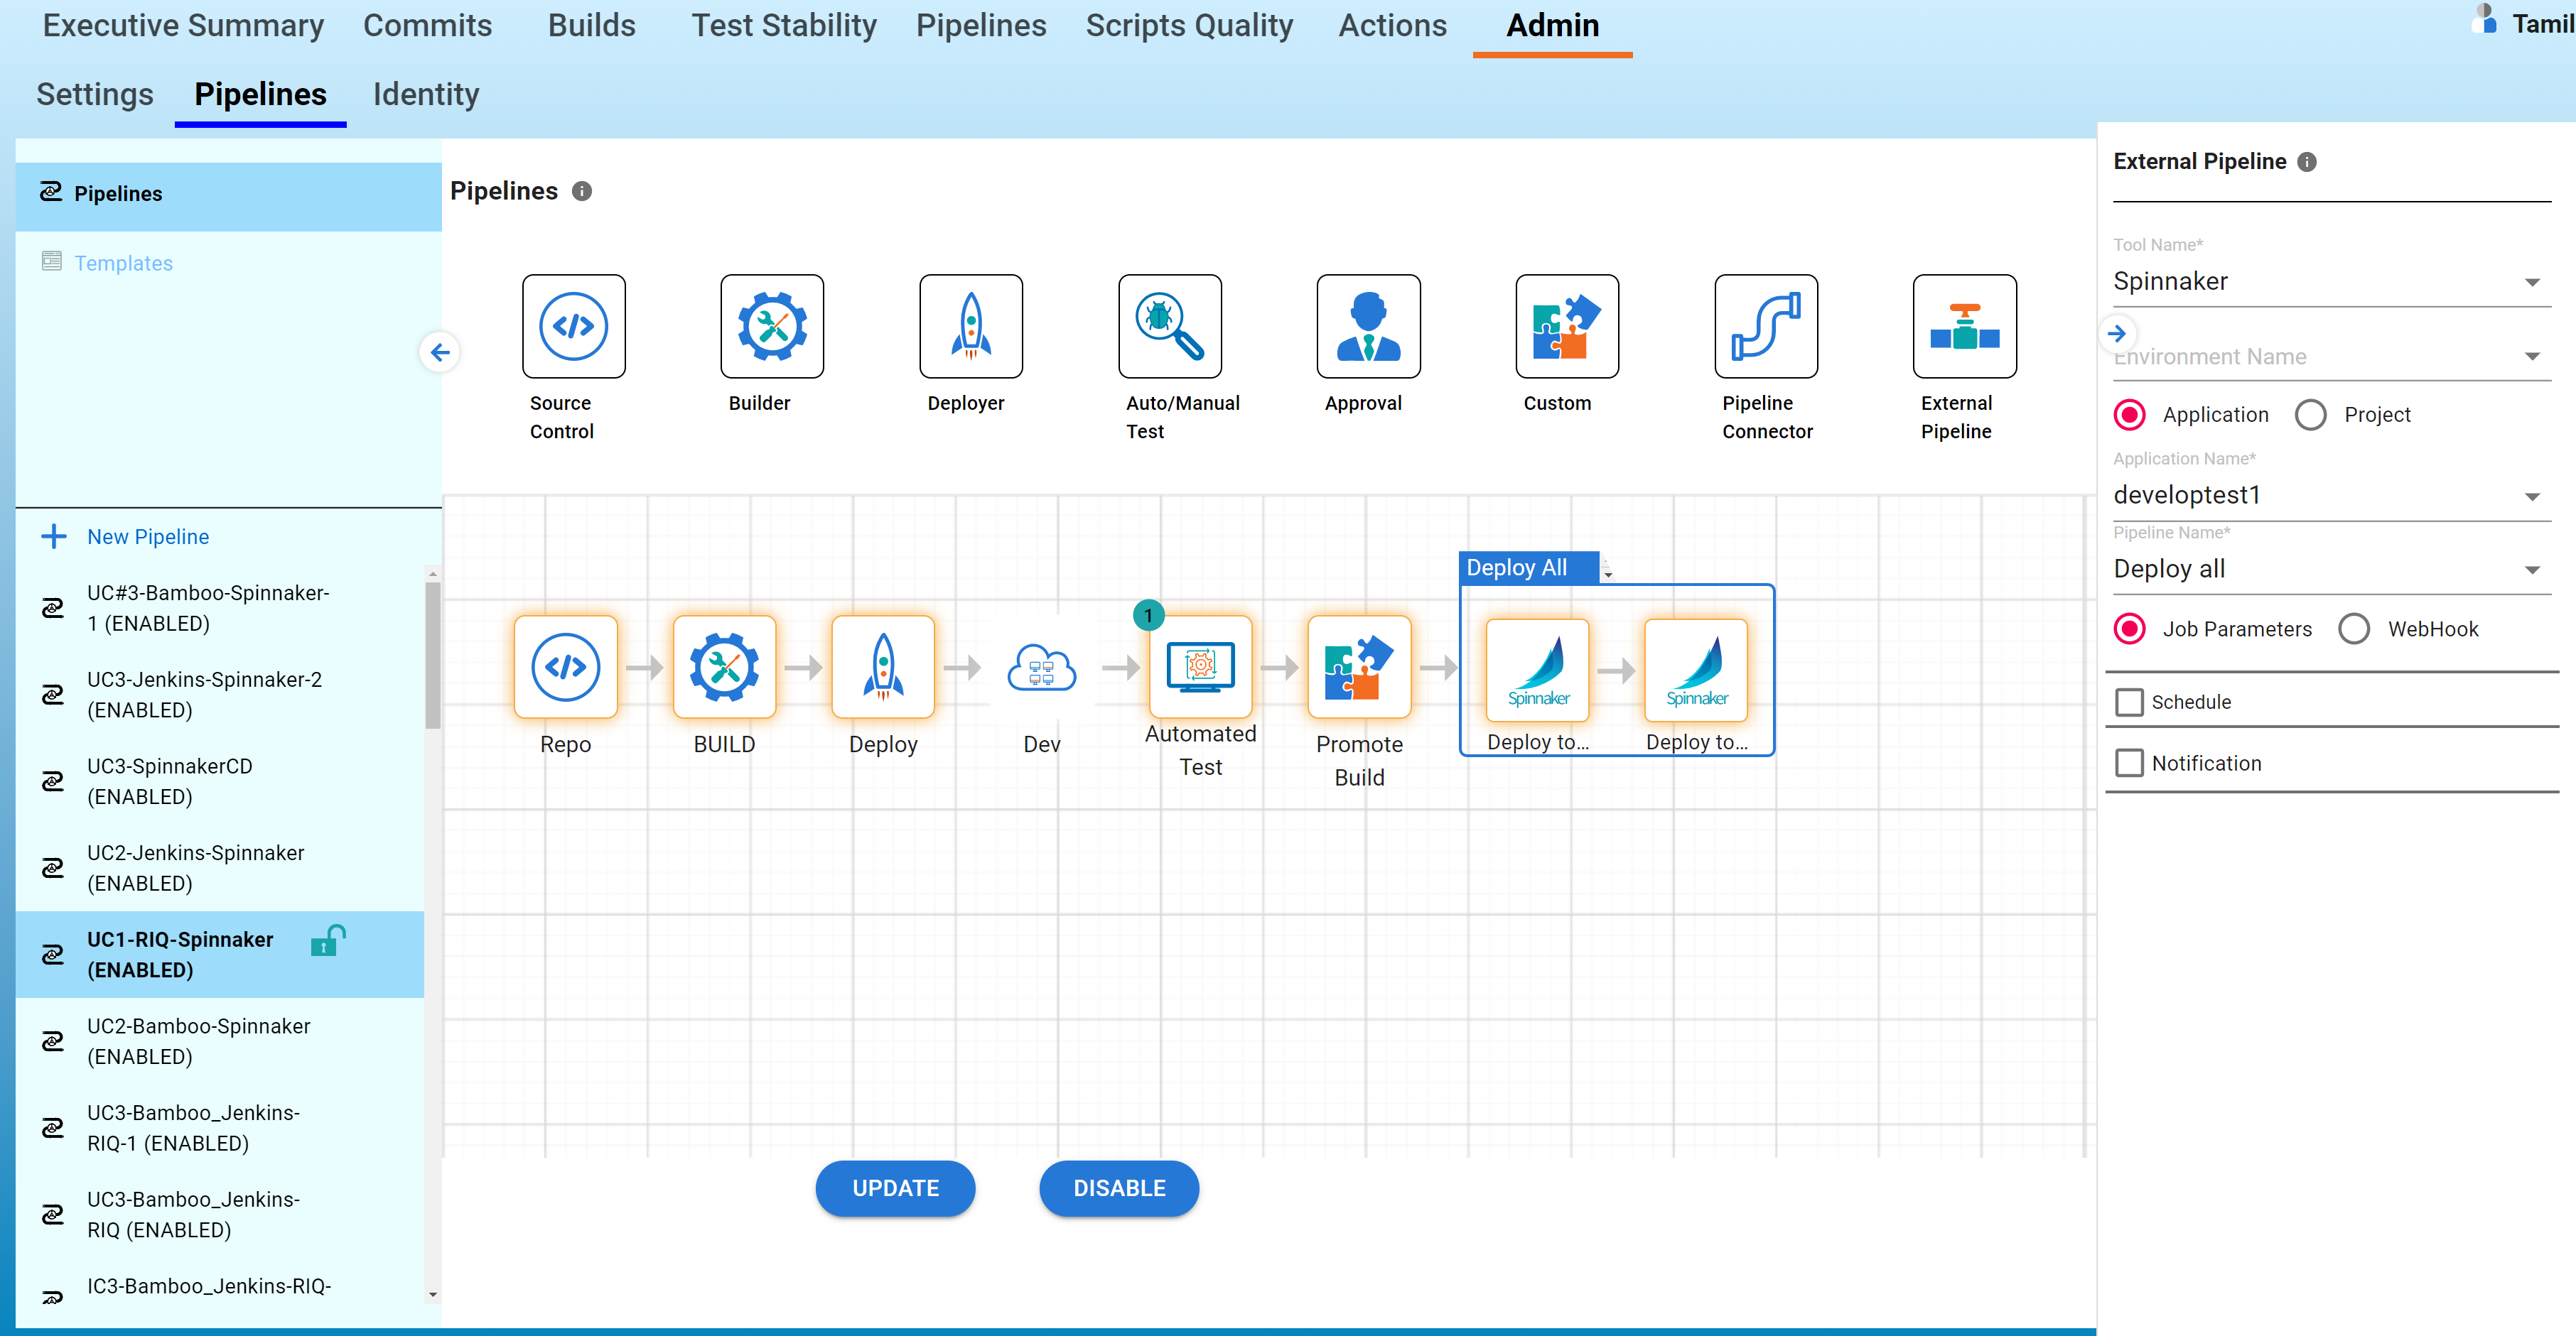Image resolution: width=2576 pixels, height=1336 pixels.
Task: Select the External Pipeline valve icon
Action: point(1963,327)
